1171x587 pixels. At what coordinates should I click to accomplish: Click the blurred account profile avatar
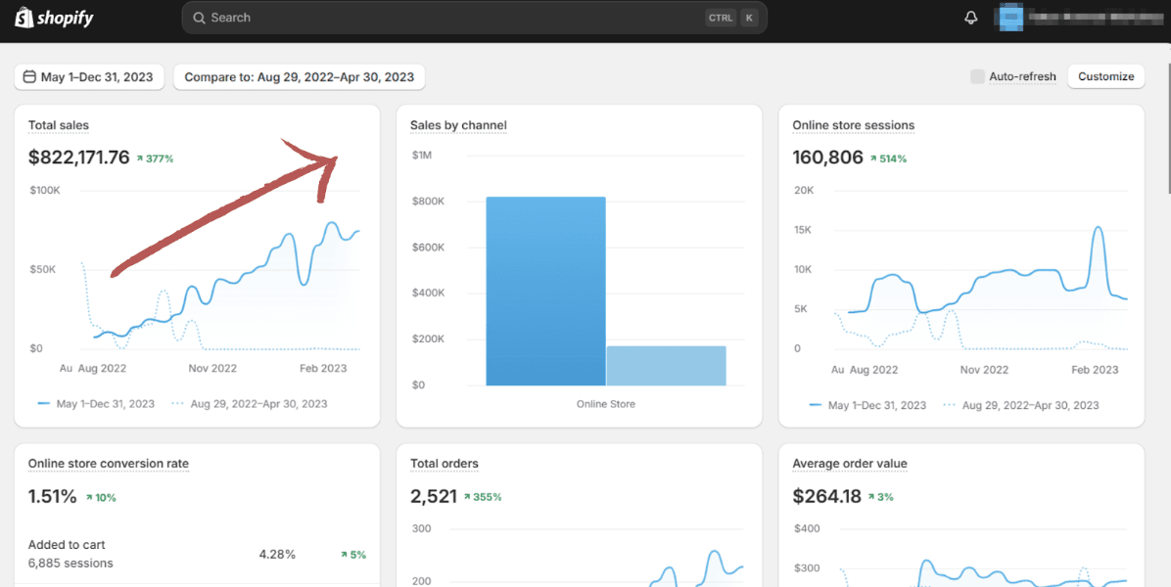[1009, 18]
